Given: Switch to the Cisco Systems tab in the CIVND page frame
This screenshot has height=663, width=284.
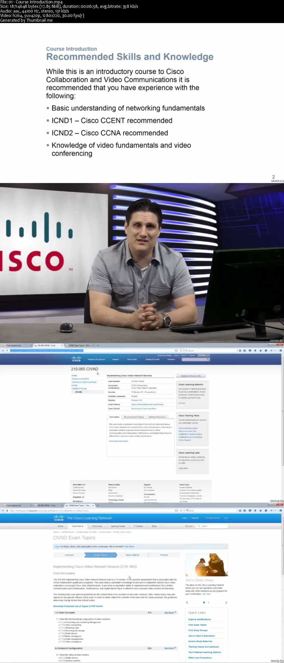Looking at the screenshot, I should [17, 346].
